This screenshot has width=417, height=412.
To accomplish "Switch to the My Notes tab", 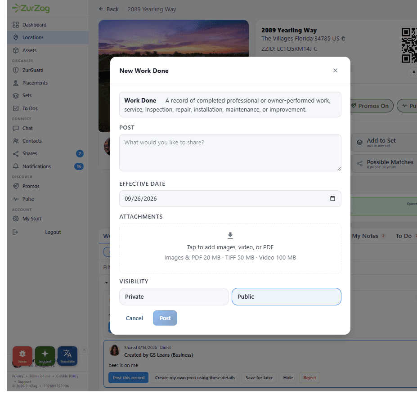I will (368, 236).
